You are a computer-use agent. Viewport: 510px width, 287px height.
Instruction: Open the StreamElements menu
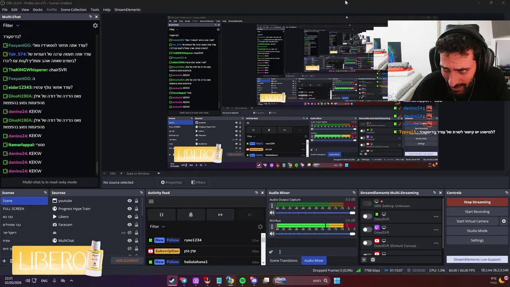127,10
